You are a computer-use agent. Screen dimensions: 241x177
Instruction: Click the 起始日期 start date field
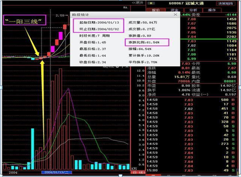(x=99, y=22)
